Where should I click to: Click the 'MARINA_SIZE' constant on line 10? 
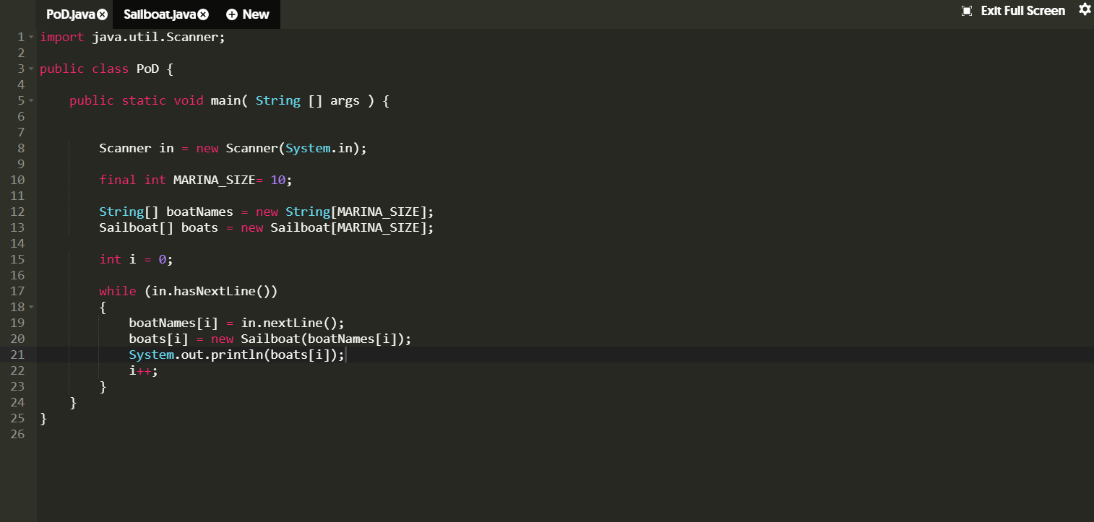click(x=214, y=180)
